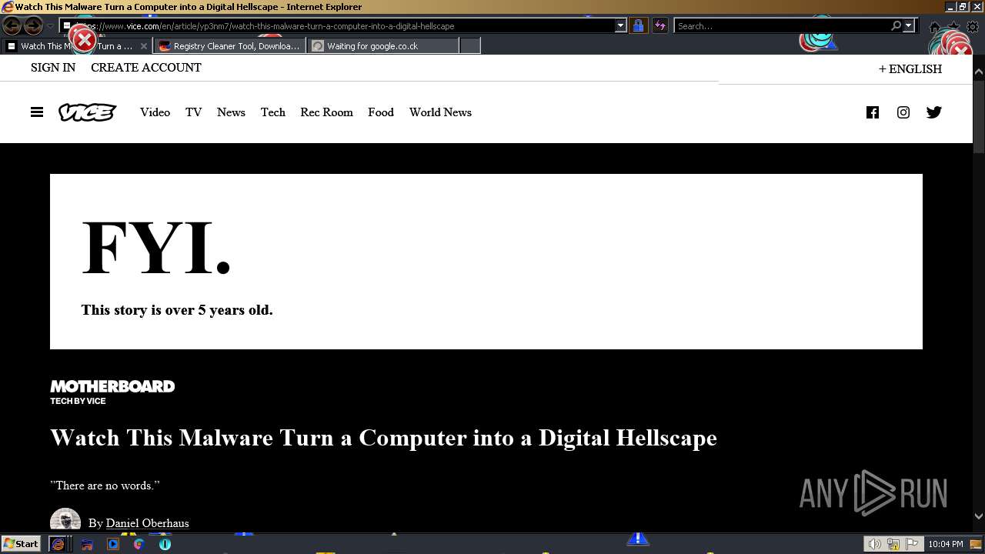Screen dimensions: 985x554
Task: Go to the VICE logo homepage
Action: (x=88, y=112)
